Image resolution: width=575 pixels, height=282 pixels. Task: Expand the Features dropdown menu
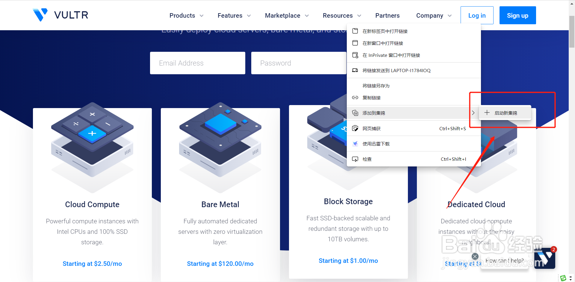(x=234, y=16)
